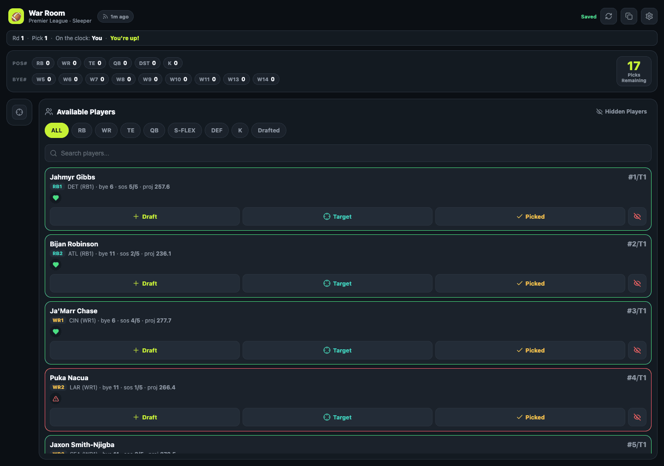Select the ALL position filter
664x466 pixels.
pos(57,131)
